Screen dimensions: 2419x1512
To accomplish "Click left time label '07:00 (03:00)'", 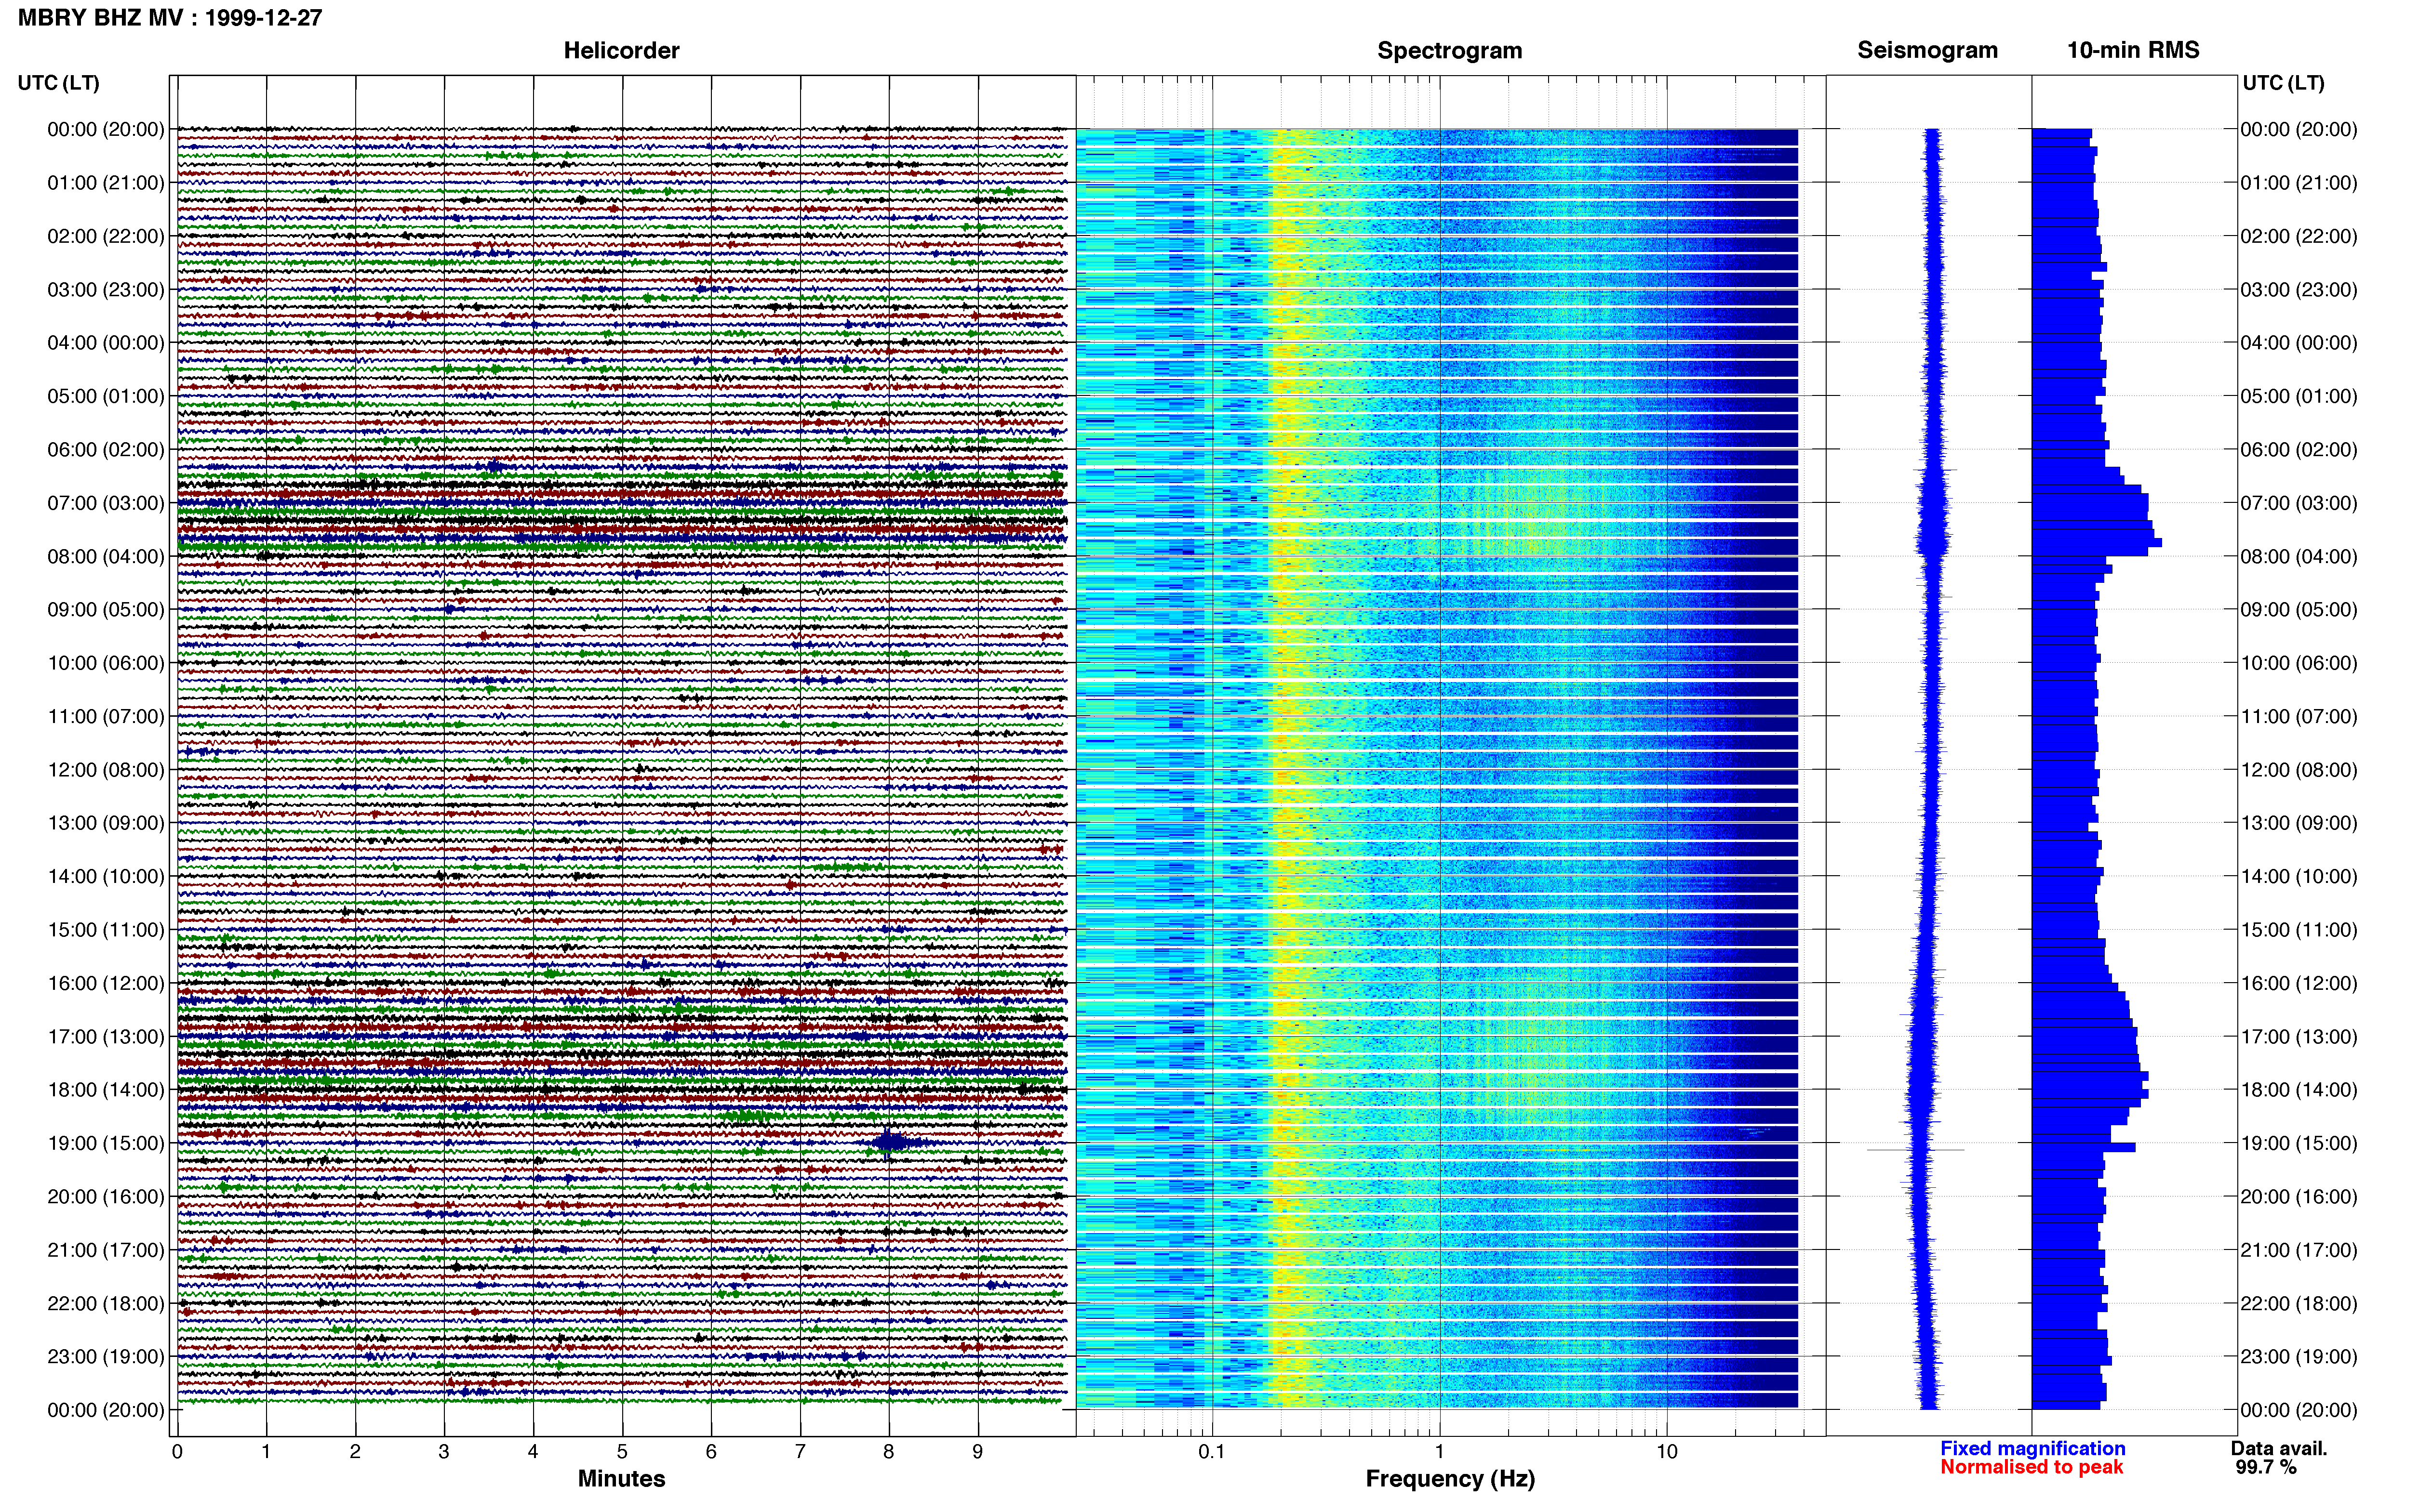I will pyautogui.click(x=106, y=503).
